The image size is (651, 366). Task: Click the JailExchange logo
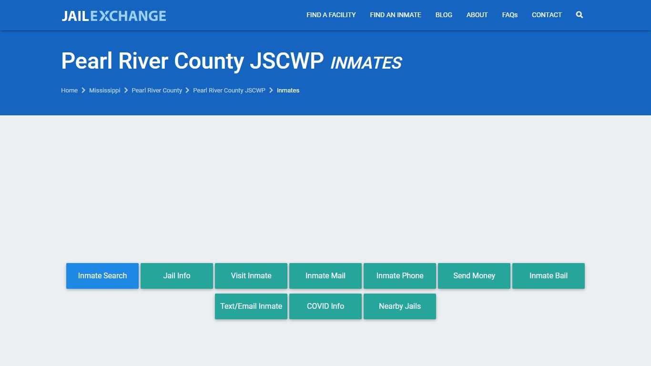click(x=114, y=16)
